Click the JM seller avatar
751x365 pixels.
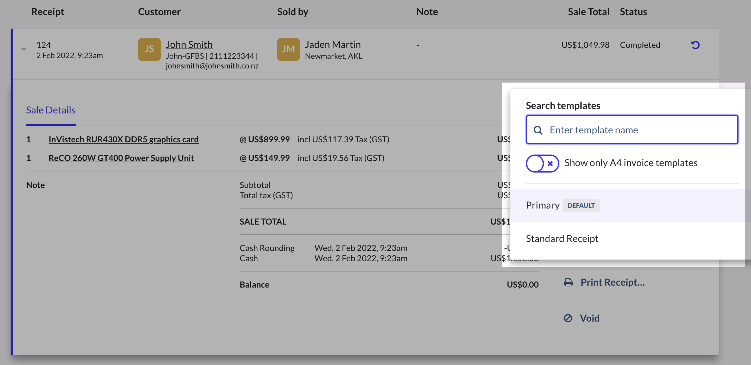tap(288, 49)
